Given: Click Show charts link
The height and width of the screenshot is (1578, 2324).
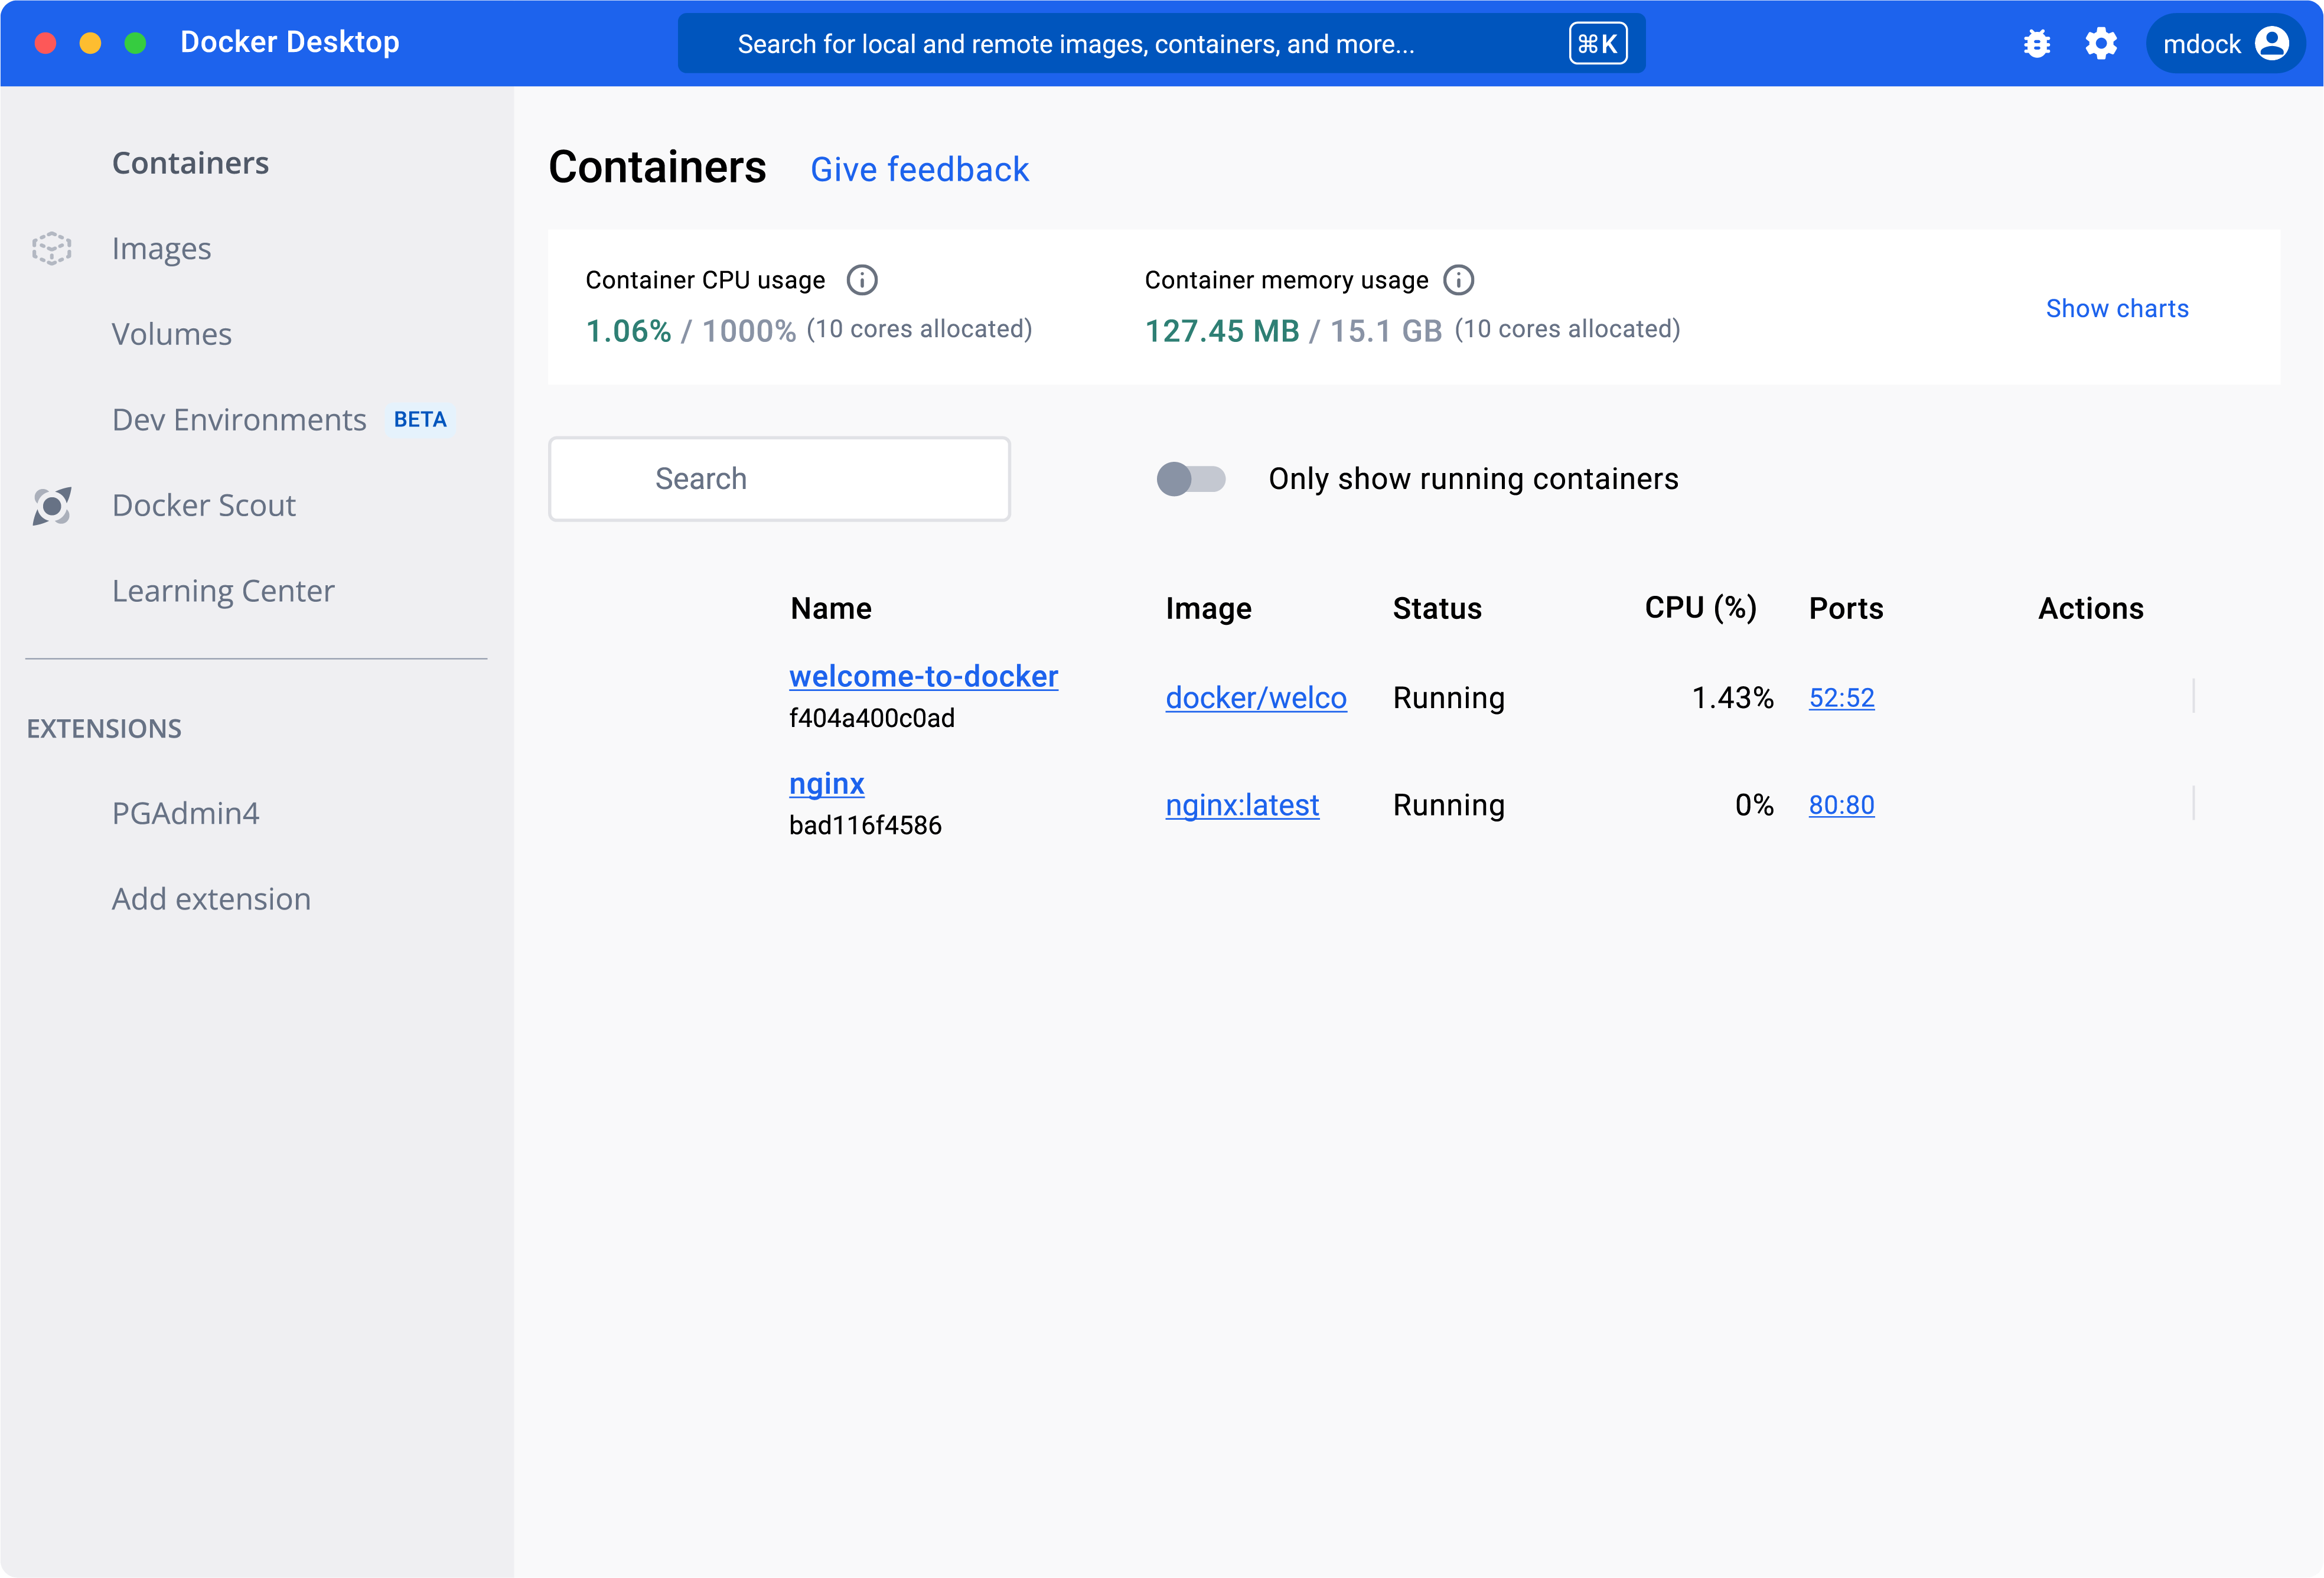Looking at the screenshot, I should point(2116,308).
